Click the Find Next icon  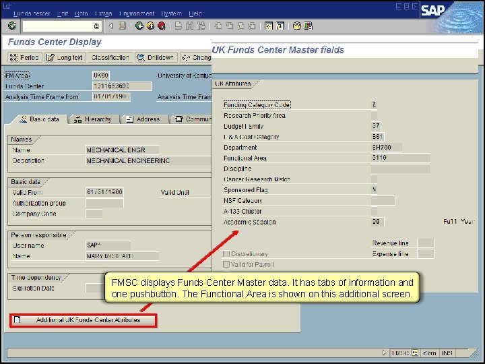[x=201, y=26]
